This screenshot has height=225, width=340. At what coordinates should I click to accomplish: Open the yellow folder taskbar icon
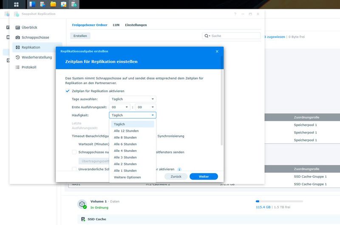pos(53,5)
